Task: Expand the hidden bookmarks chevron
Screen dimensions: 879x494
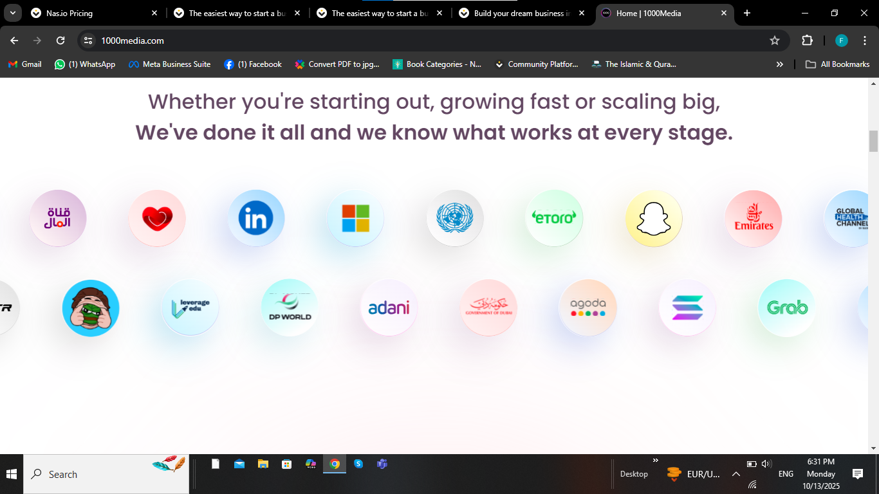Action: coord(780,64)
